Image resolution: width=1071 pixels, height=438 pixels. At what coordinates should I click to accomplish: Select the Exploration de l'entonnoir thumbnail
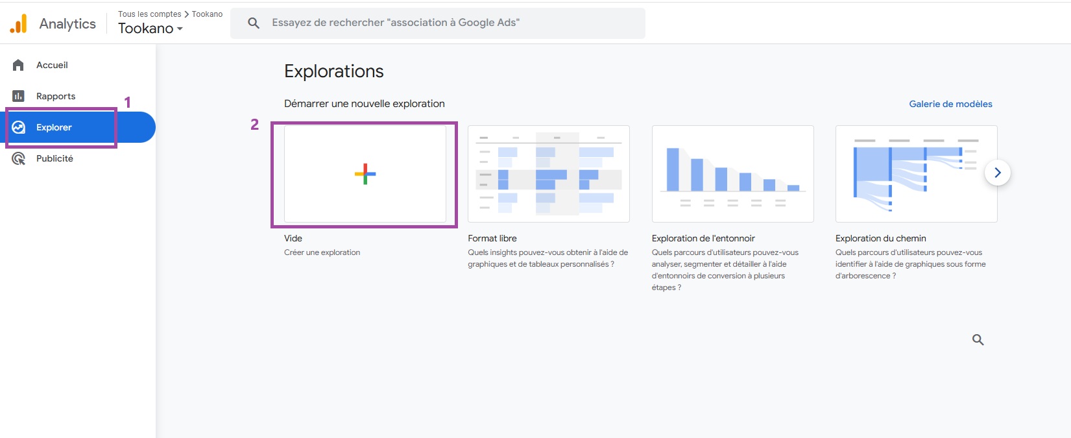732,174
